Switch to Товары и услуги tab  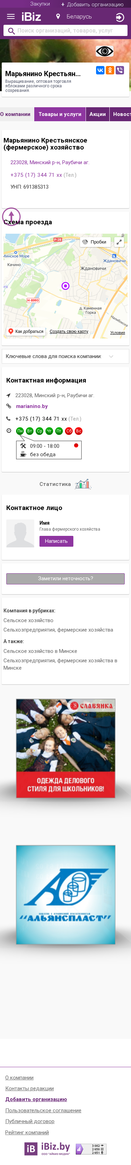coord(60,115)
